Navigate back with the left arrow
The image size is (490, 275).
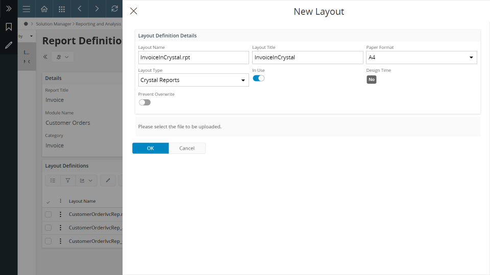80,9
